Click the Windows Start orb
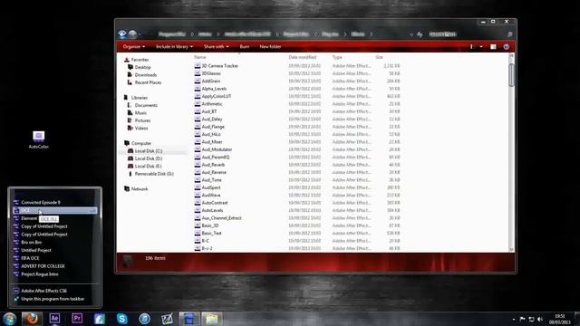 click(9, 319)
